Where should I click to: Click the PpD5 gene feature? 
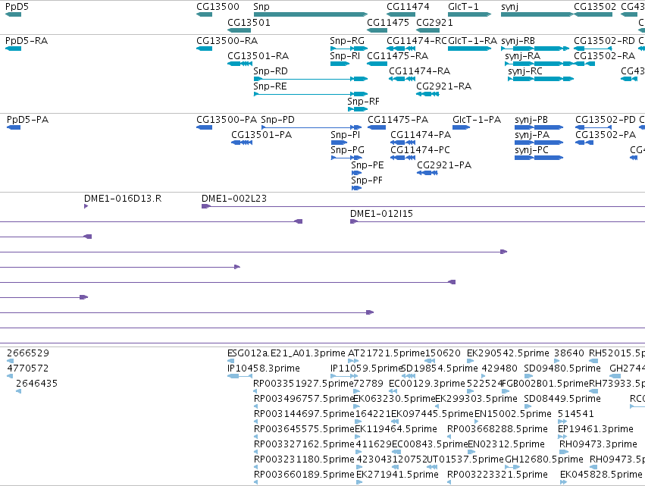point(13,14)
